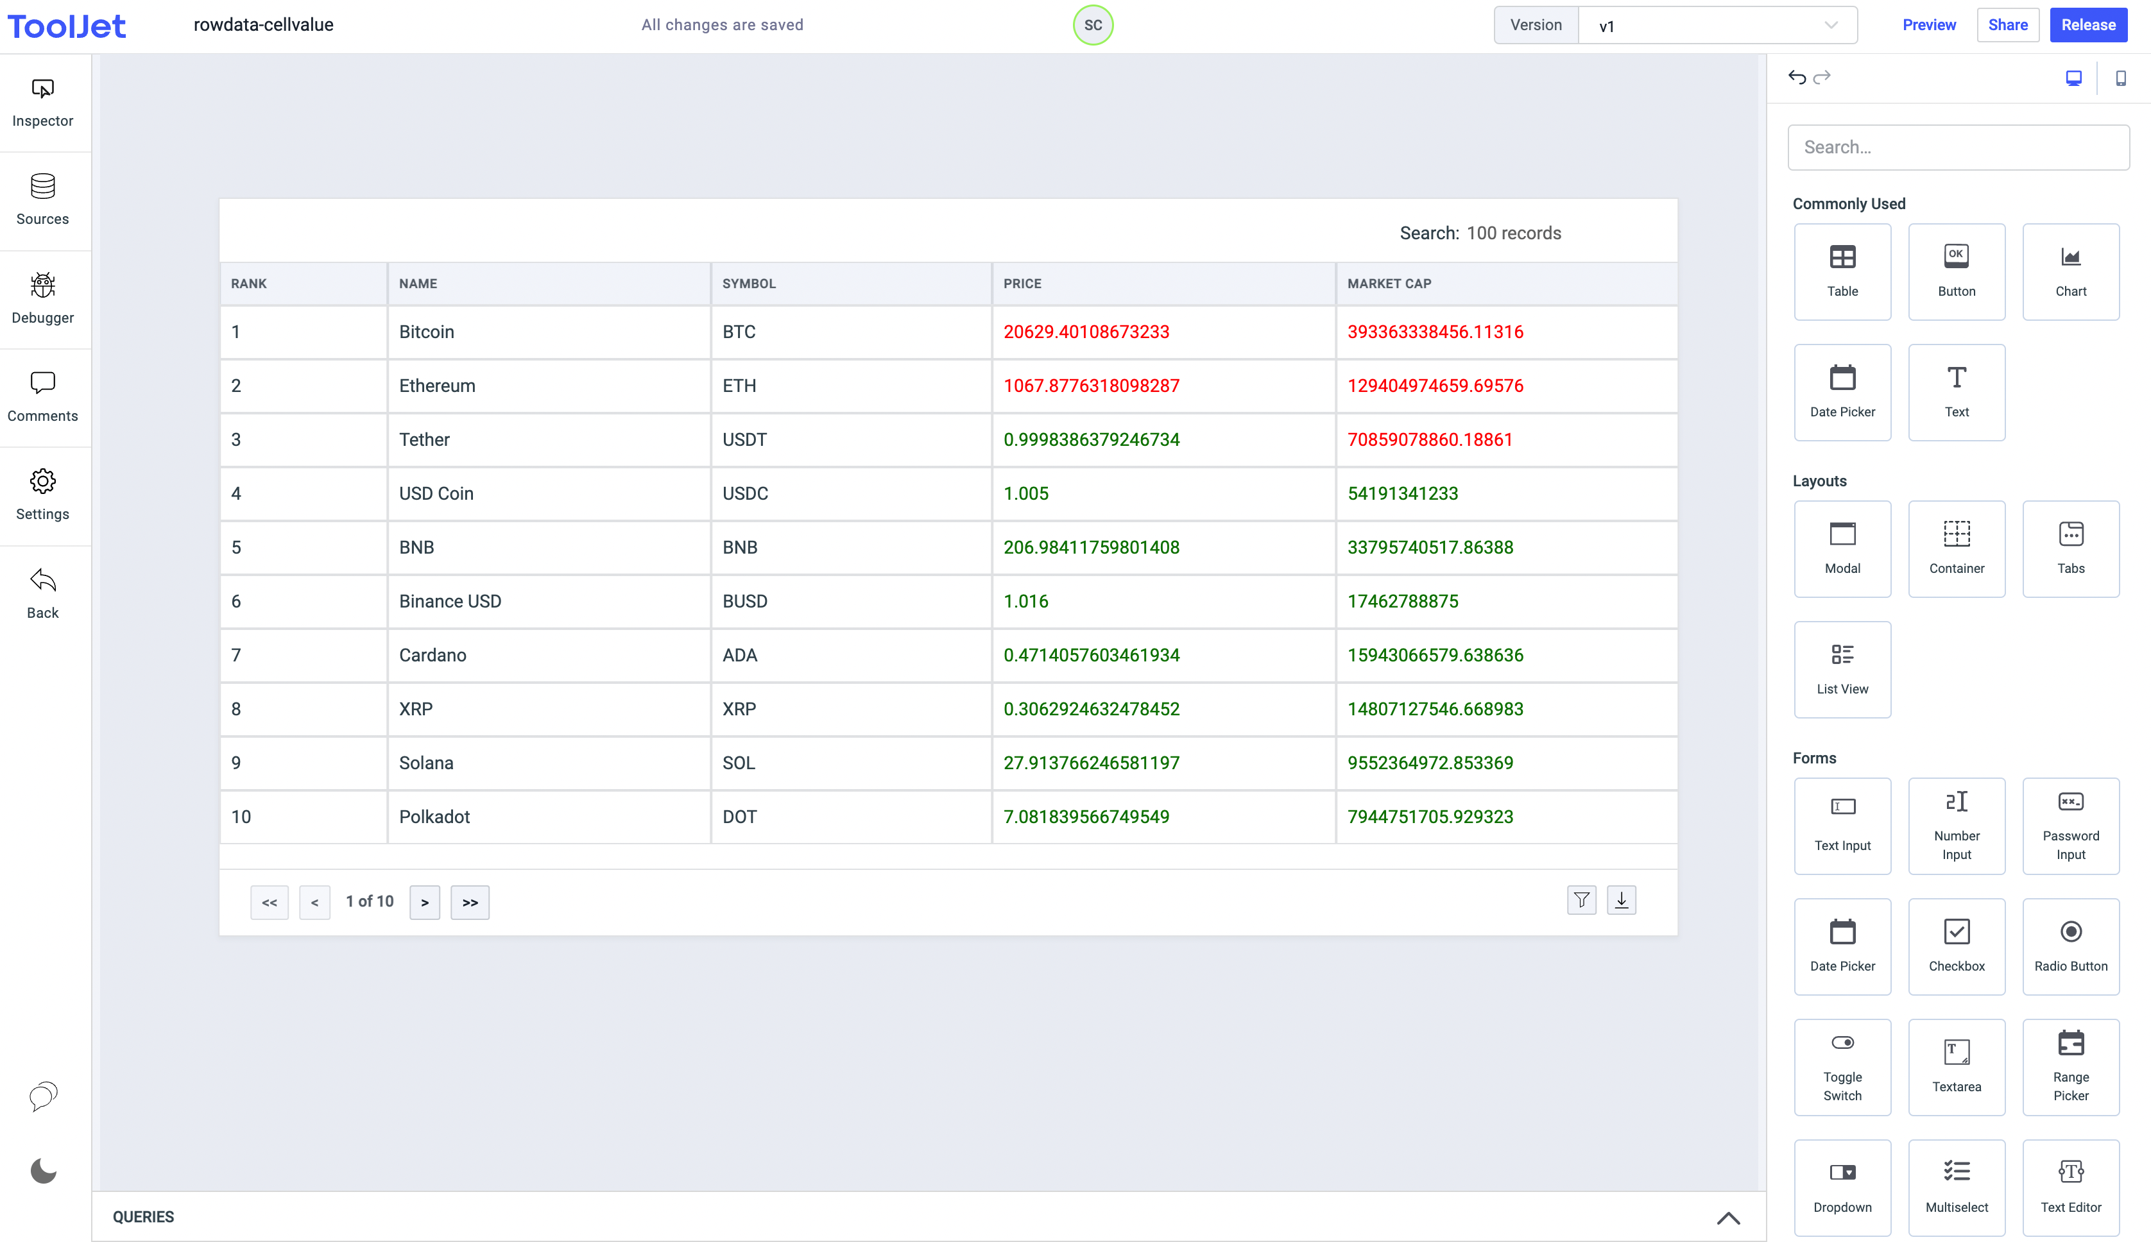Go to the next table page
The image size is (2151, 1242).
coord(425,903)
